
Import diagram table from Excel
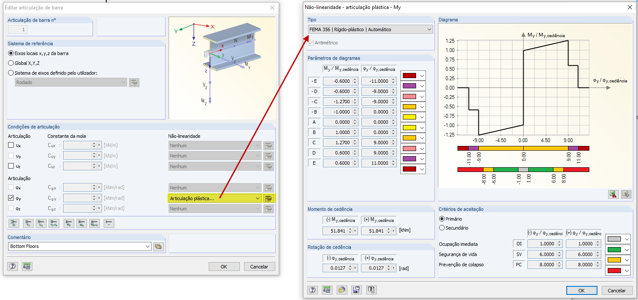click(626, 194)
